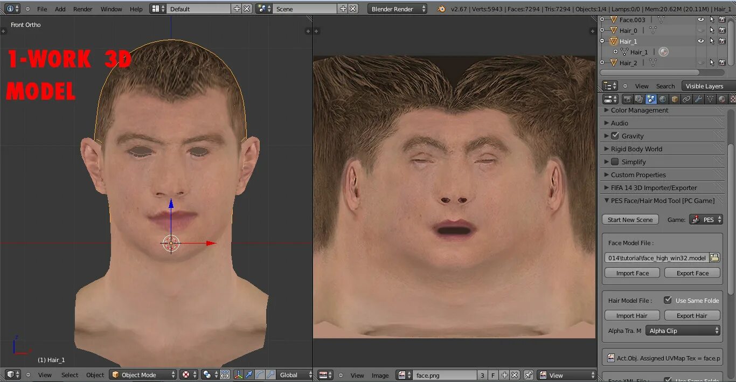Screen dimensions: 736x382
Task: Open the Info editor type selector
Action: (x=12, y=9)
